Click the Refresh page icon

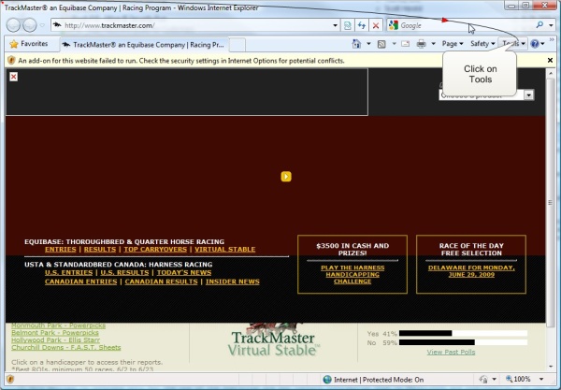pos(362,25)
